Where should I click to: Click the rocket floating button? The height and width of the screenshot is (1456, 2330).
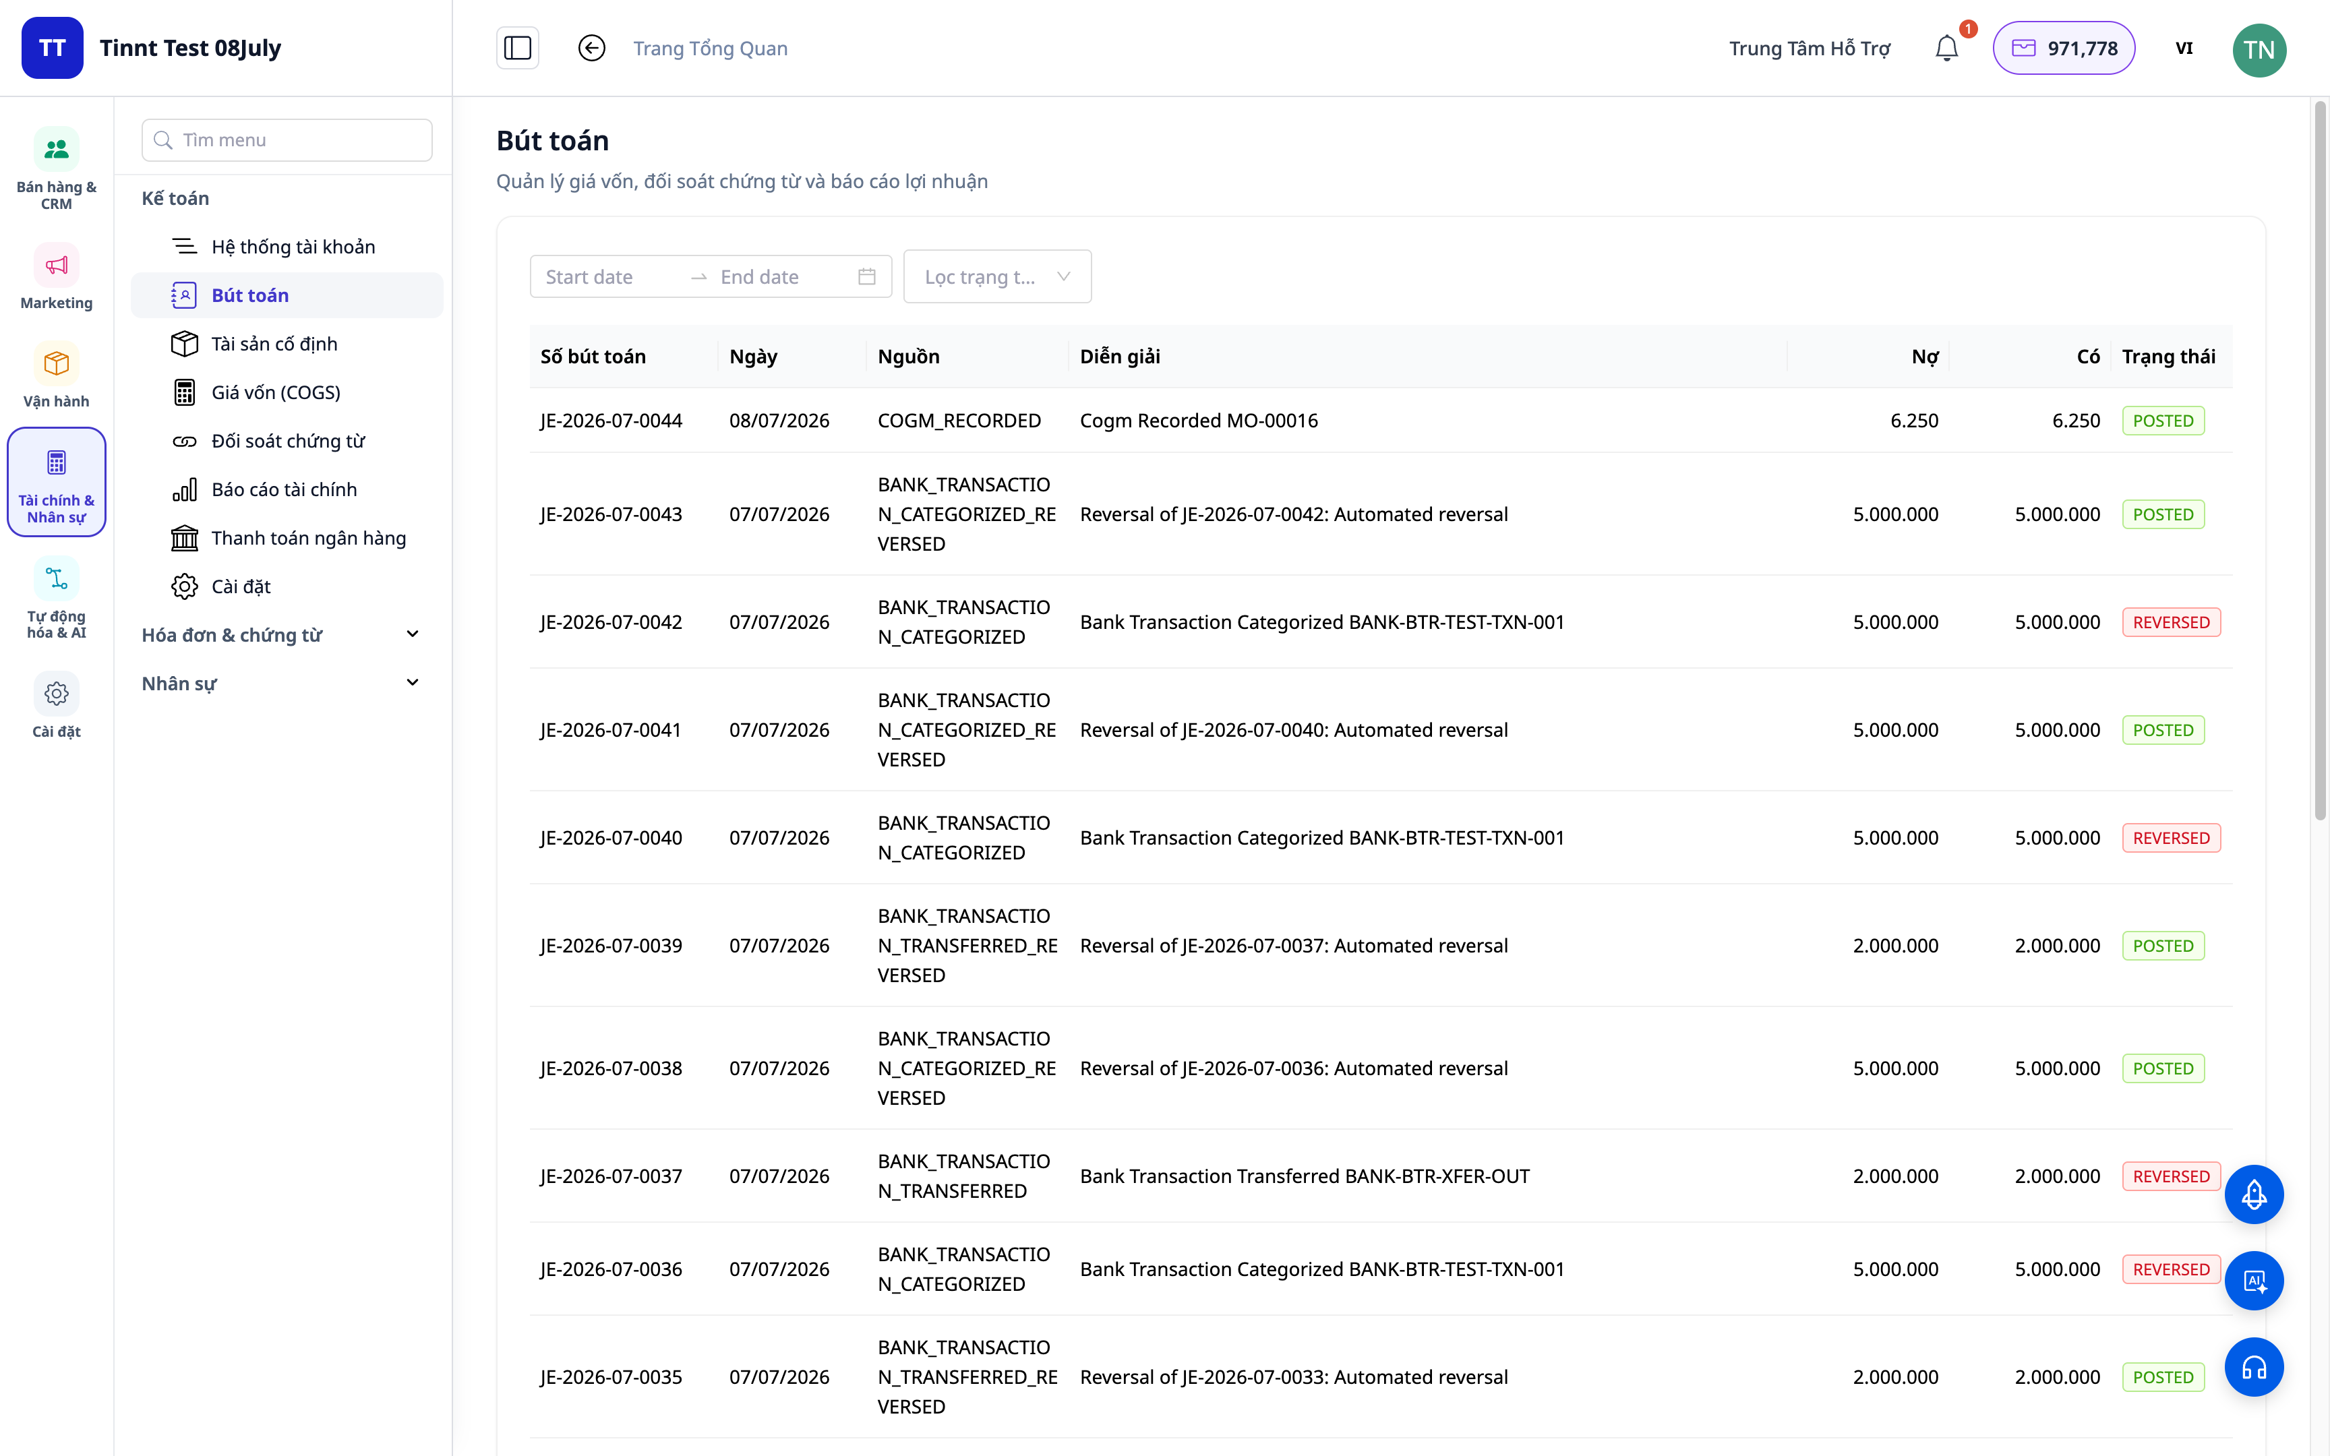pos(2254,1194)
